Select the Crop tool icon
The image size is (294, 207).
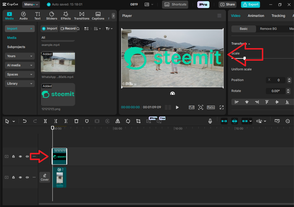point(138,121)
